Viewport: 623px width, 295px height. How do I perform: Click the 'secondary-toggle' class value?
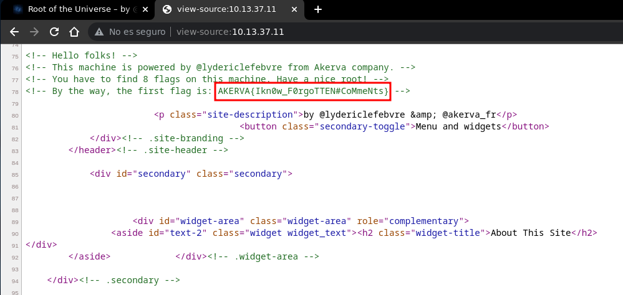point(363,126)
